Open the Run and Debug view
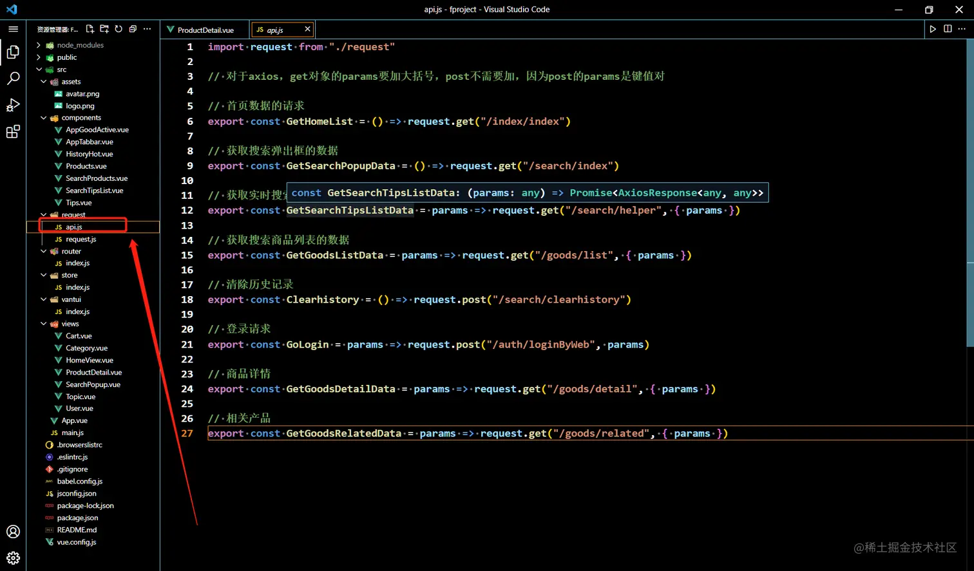The width and height of the screenshot is (974, 571). point(13,105)
